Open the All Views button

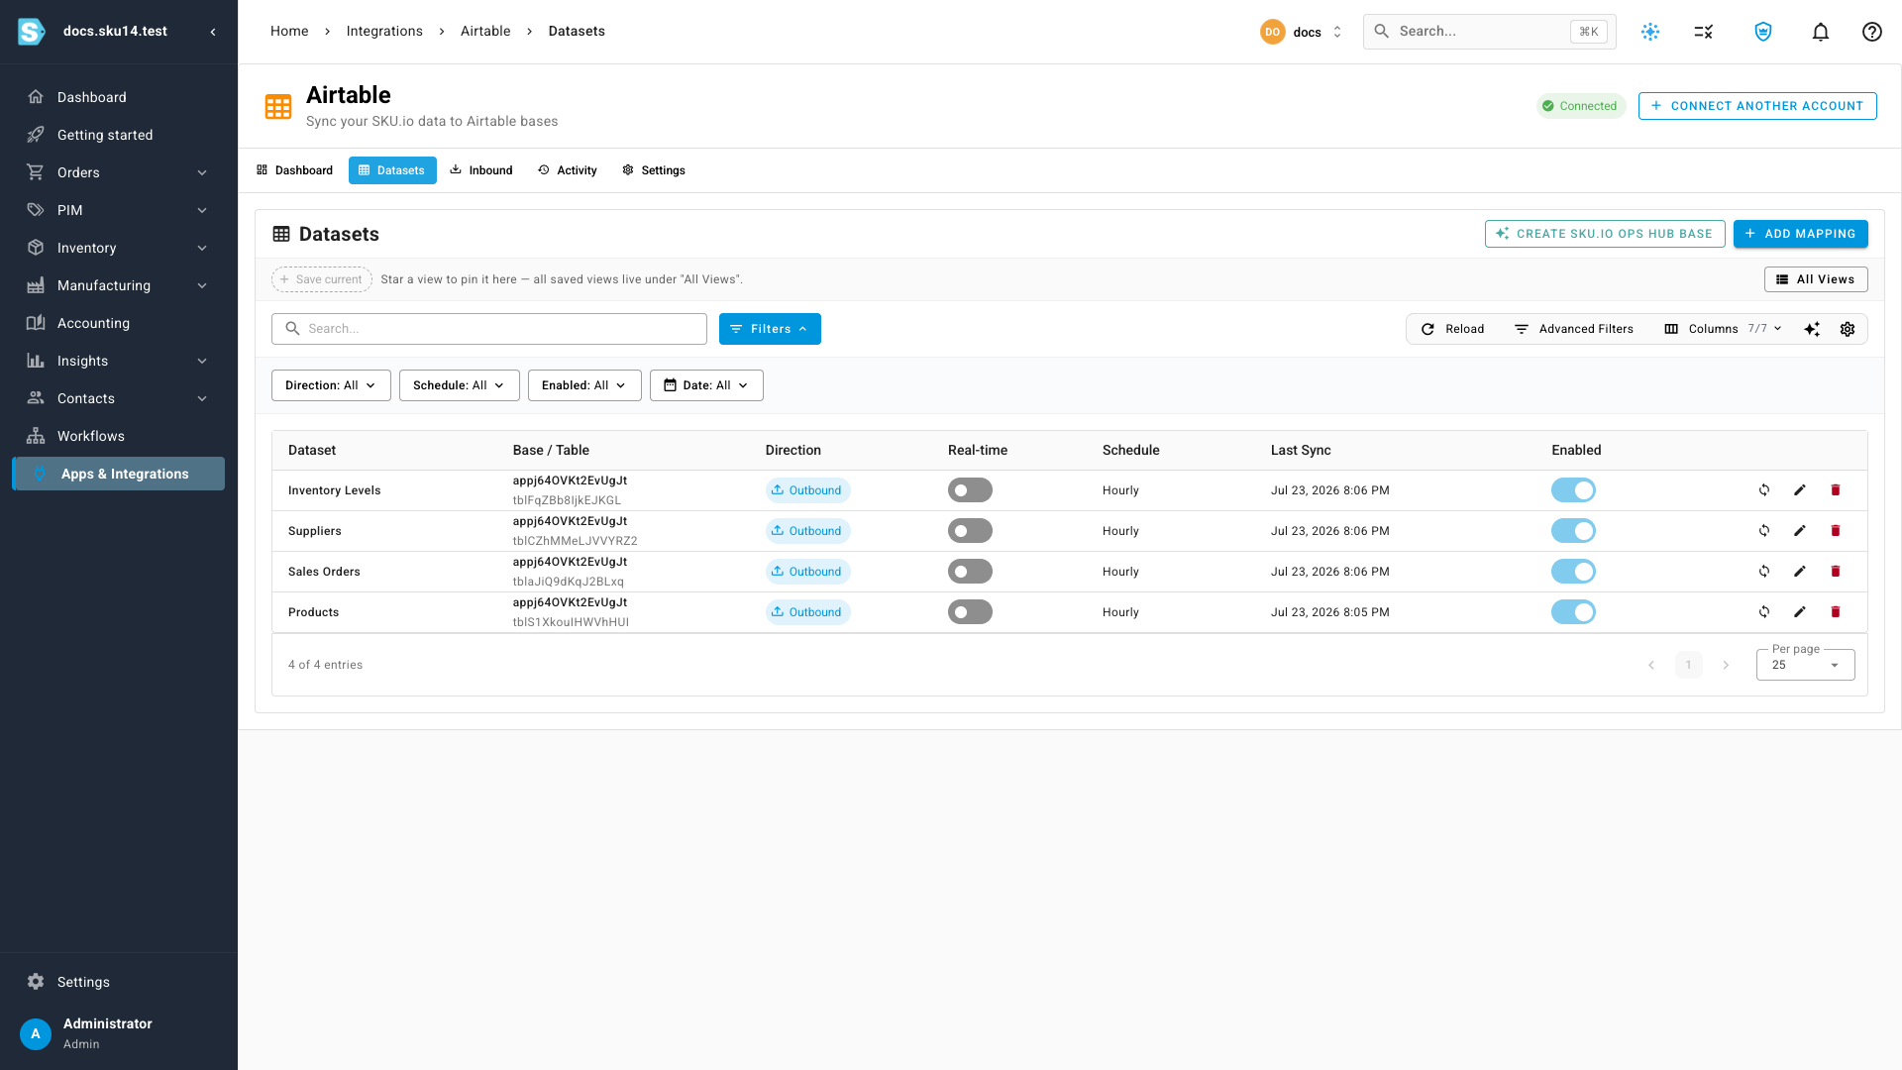[x=1816, y=279]
